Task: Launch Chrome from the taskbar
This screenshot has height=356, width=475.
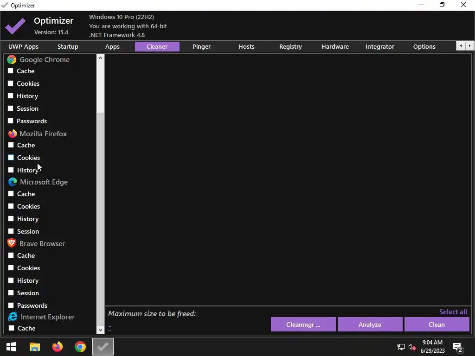Action: coord(80,347)
